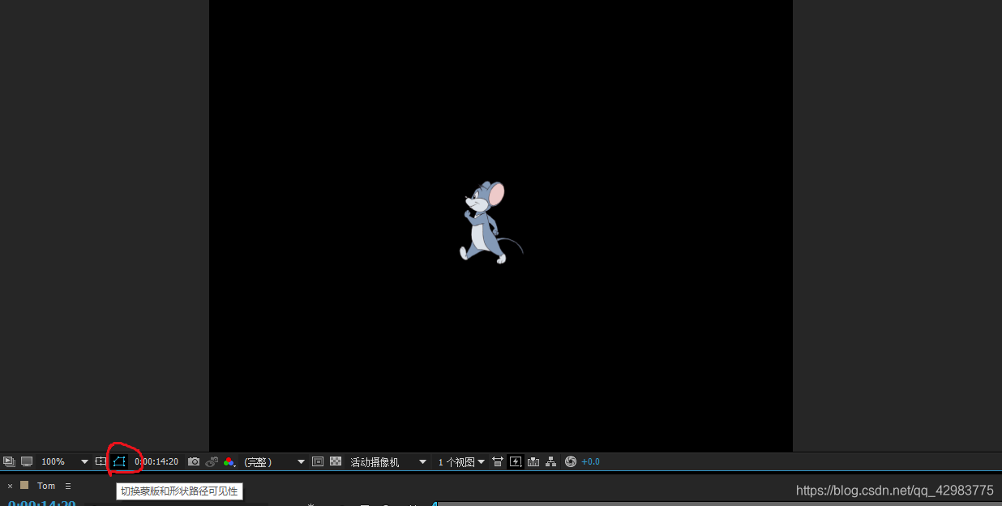1002x506 pixels.
Task: Adjust the exposure value +0.0
Action: (x=590, y=461)
